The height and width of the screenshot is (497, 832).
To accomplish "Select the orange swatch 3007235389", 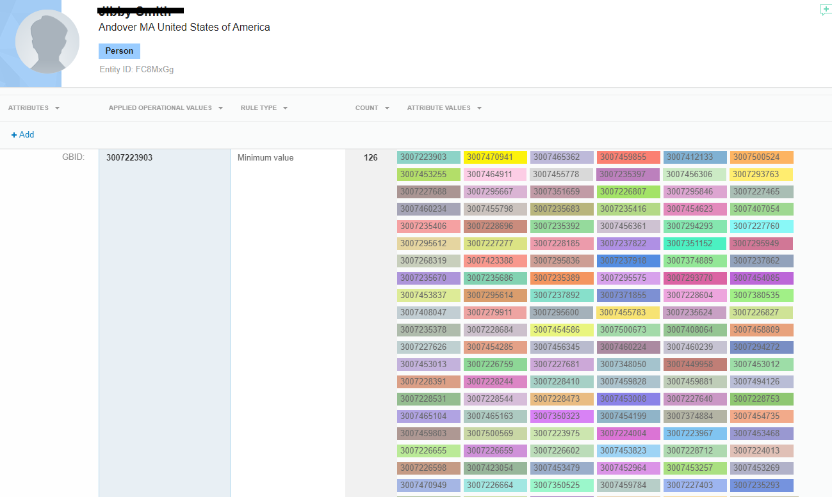I will (x=562, y=278).
